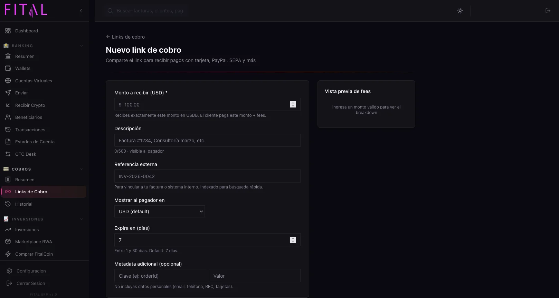Click the Comprar FitalCoin lightning icon
This screenshot has height=298, width=559.
tap(8, 254)
